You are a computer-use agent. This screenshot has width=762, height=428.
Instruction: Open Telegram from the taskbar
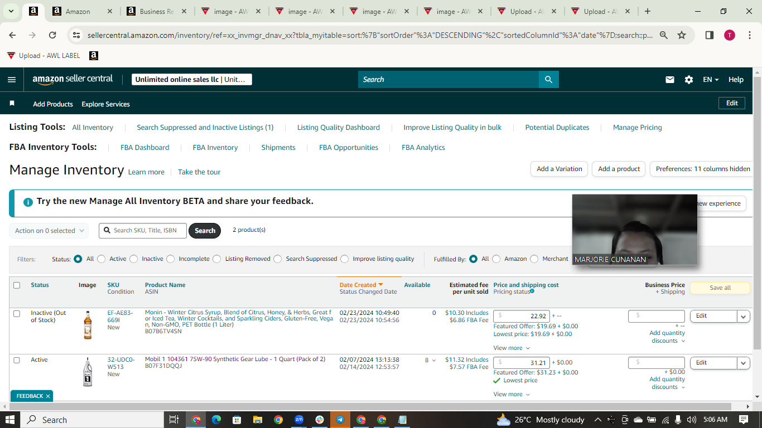(x=340, y=420)
